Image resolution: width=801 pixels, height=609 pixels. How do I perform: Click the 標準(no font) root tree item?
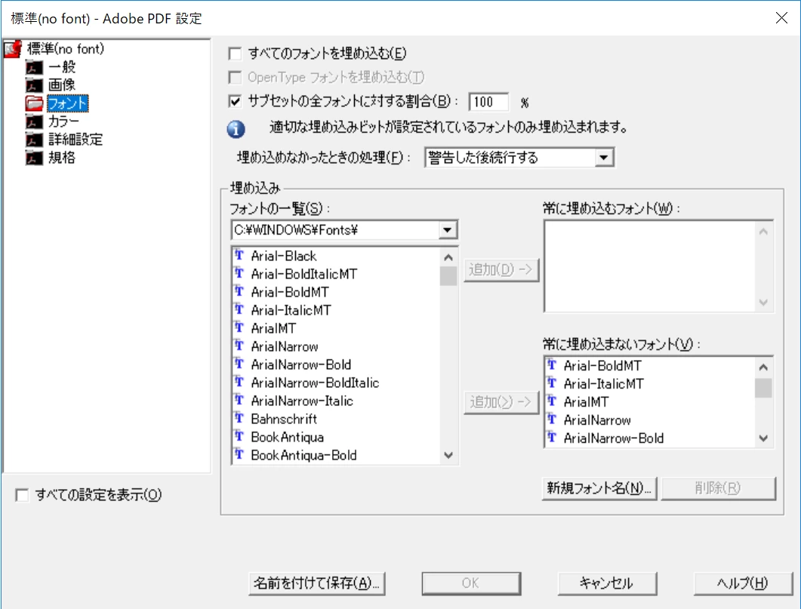click(66, 48)
